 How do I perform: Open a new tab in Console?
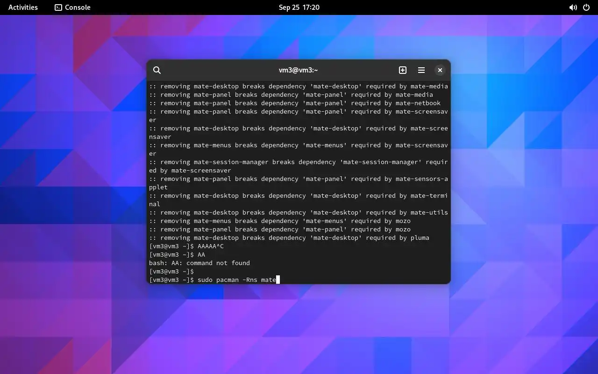tap(403, 70)
